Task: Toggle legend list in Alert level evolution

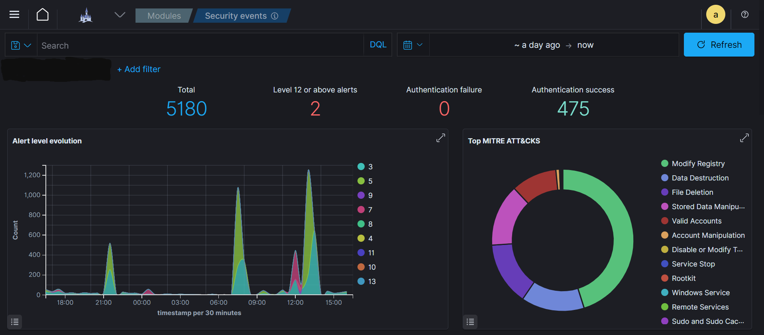Action: click(x=15, y=322)
